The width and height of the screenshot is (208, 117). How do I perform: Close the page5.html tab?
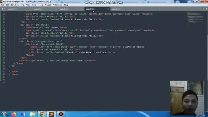click(134, 9)
